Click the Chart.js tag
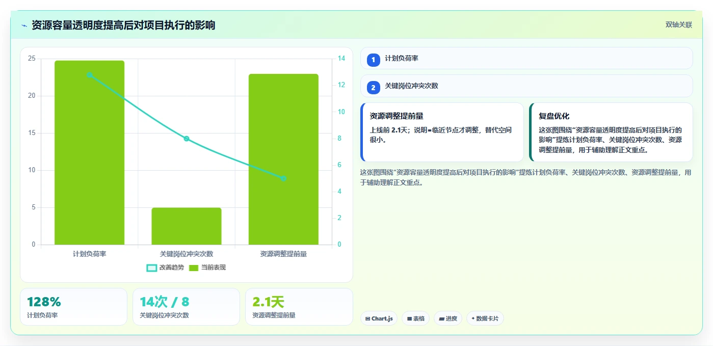713x346 pixels. click(379, 318)
